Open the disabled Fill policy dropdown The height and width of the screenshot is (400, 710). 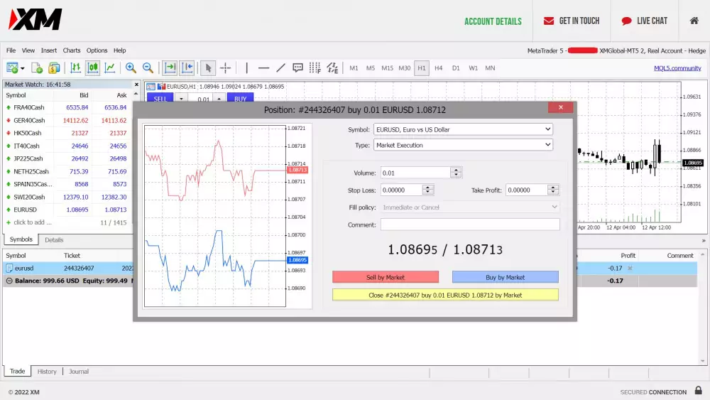click(x=470, y=207)
